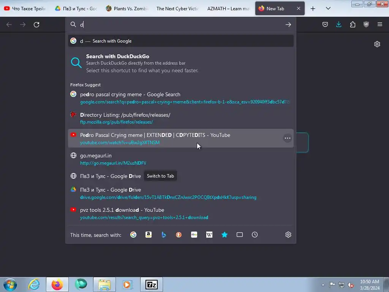
Task: Search history with the clock icon
Action: tap(255, 235)
